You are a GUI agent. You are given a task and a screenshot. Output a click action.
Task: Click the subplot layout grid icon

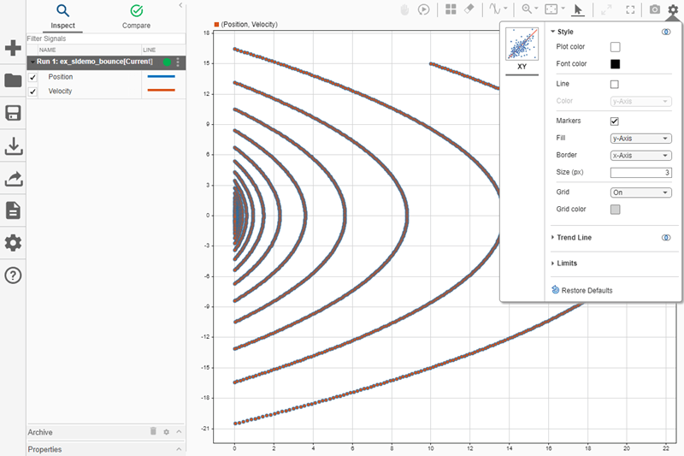point(451,9)
